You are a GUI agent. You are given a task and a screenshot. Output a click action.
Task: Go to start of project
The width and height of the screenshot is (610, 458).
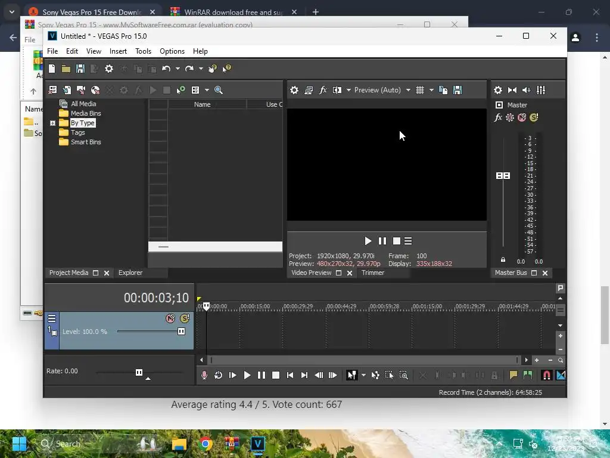click(x=290, y=375)
